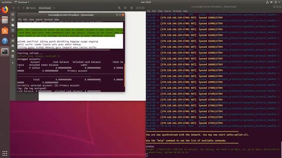Open Downloads arrow icon in Files sidebar

pyautogui.click(x=13, y=35)
